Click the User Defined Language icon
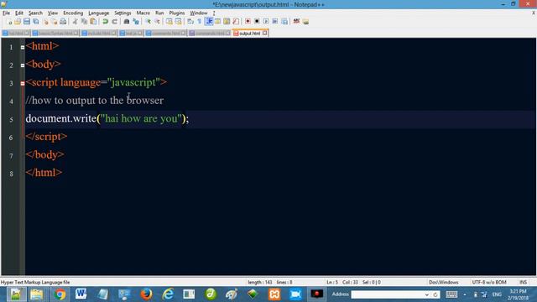The image size is (537, 302). [x=218, y=22]
